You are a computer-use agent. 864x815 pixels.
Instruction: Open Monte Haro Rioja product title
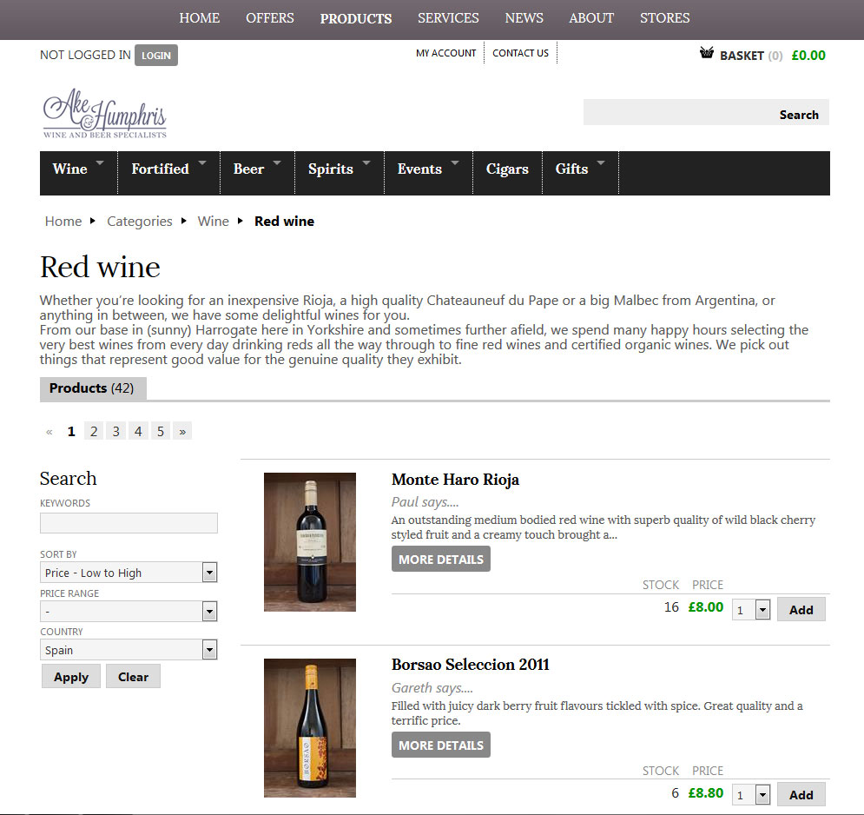click(x=455, y=480)
